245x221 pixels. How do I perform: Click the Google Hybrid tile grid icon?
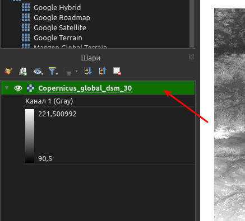click(26, 7)
